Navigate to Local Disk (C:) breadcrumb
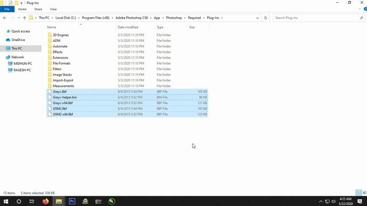Screen dimensions: 367x206 click(x=65, y=18)
